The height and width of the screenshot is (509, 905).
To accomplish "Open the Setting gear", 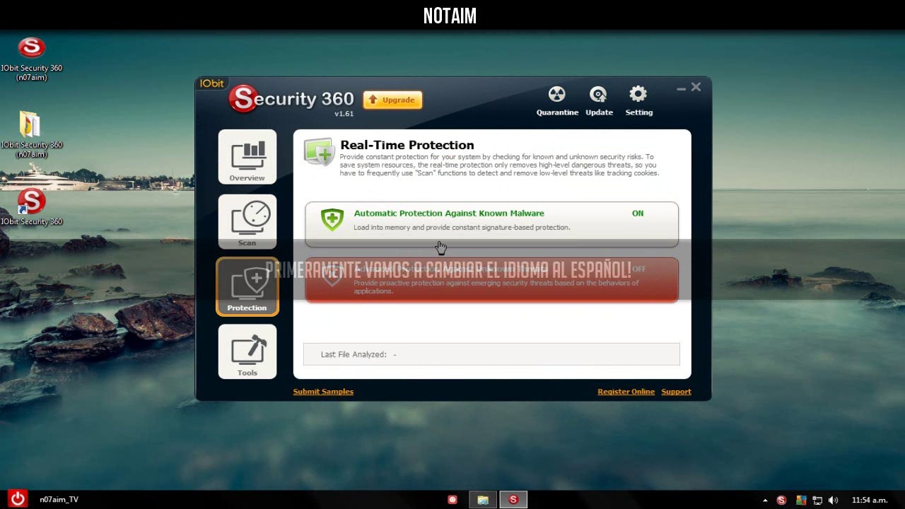I will [x=638, y=101].
